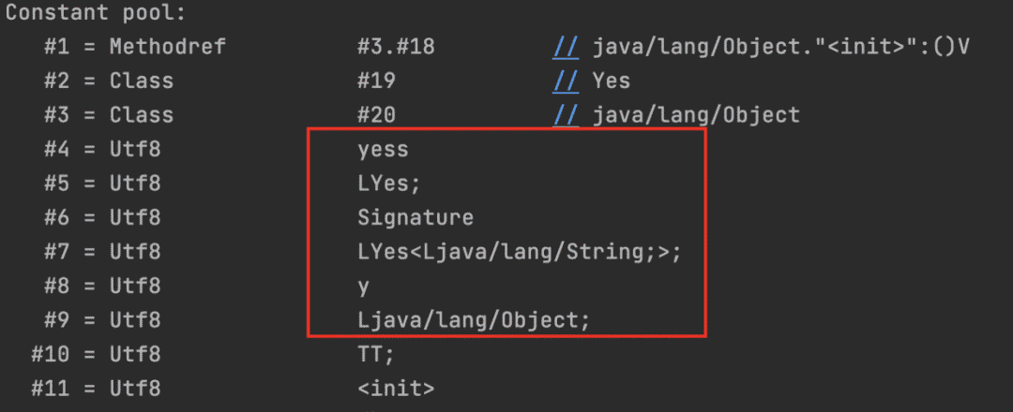
Task: Click the underlined slashes before "Yes" comment
Action: tap(565, 81)
